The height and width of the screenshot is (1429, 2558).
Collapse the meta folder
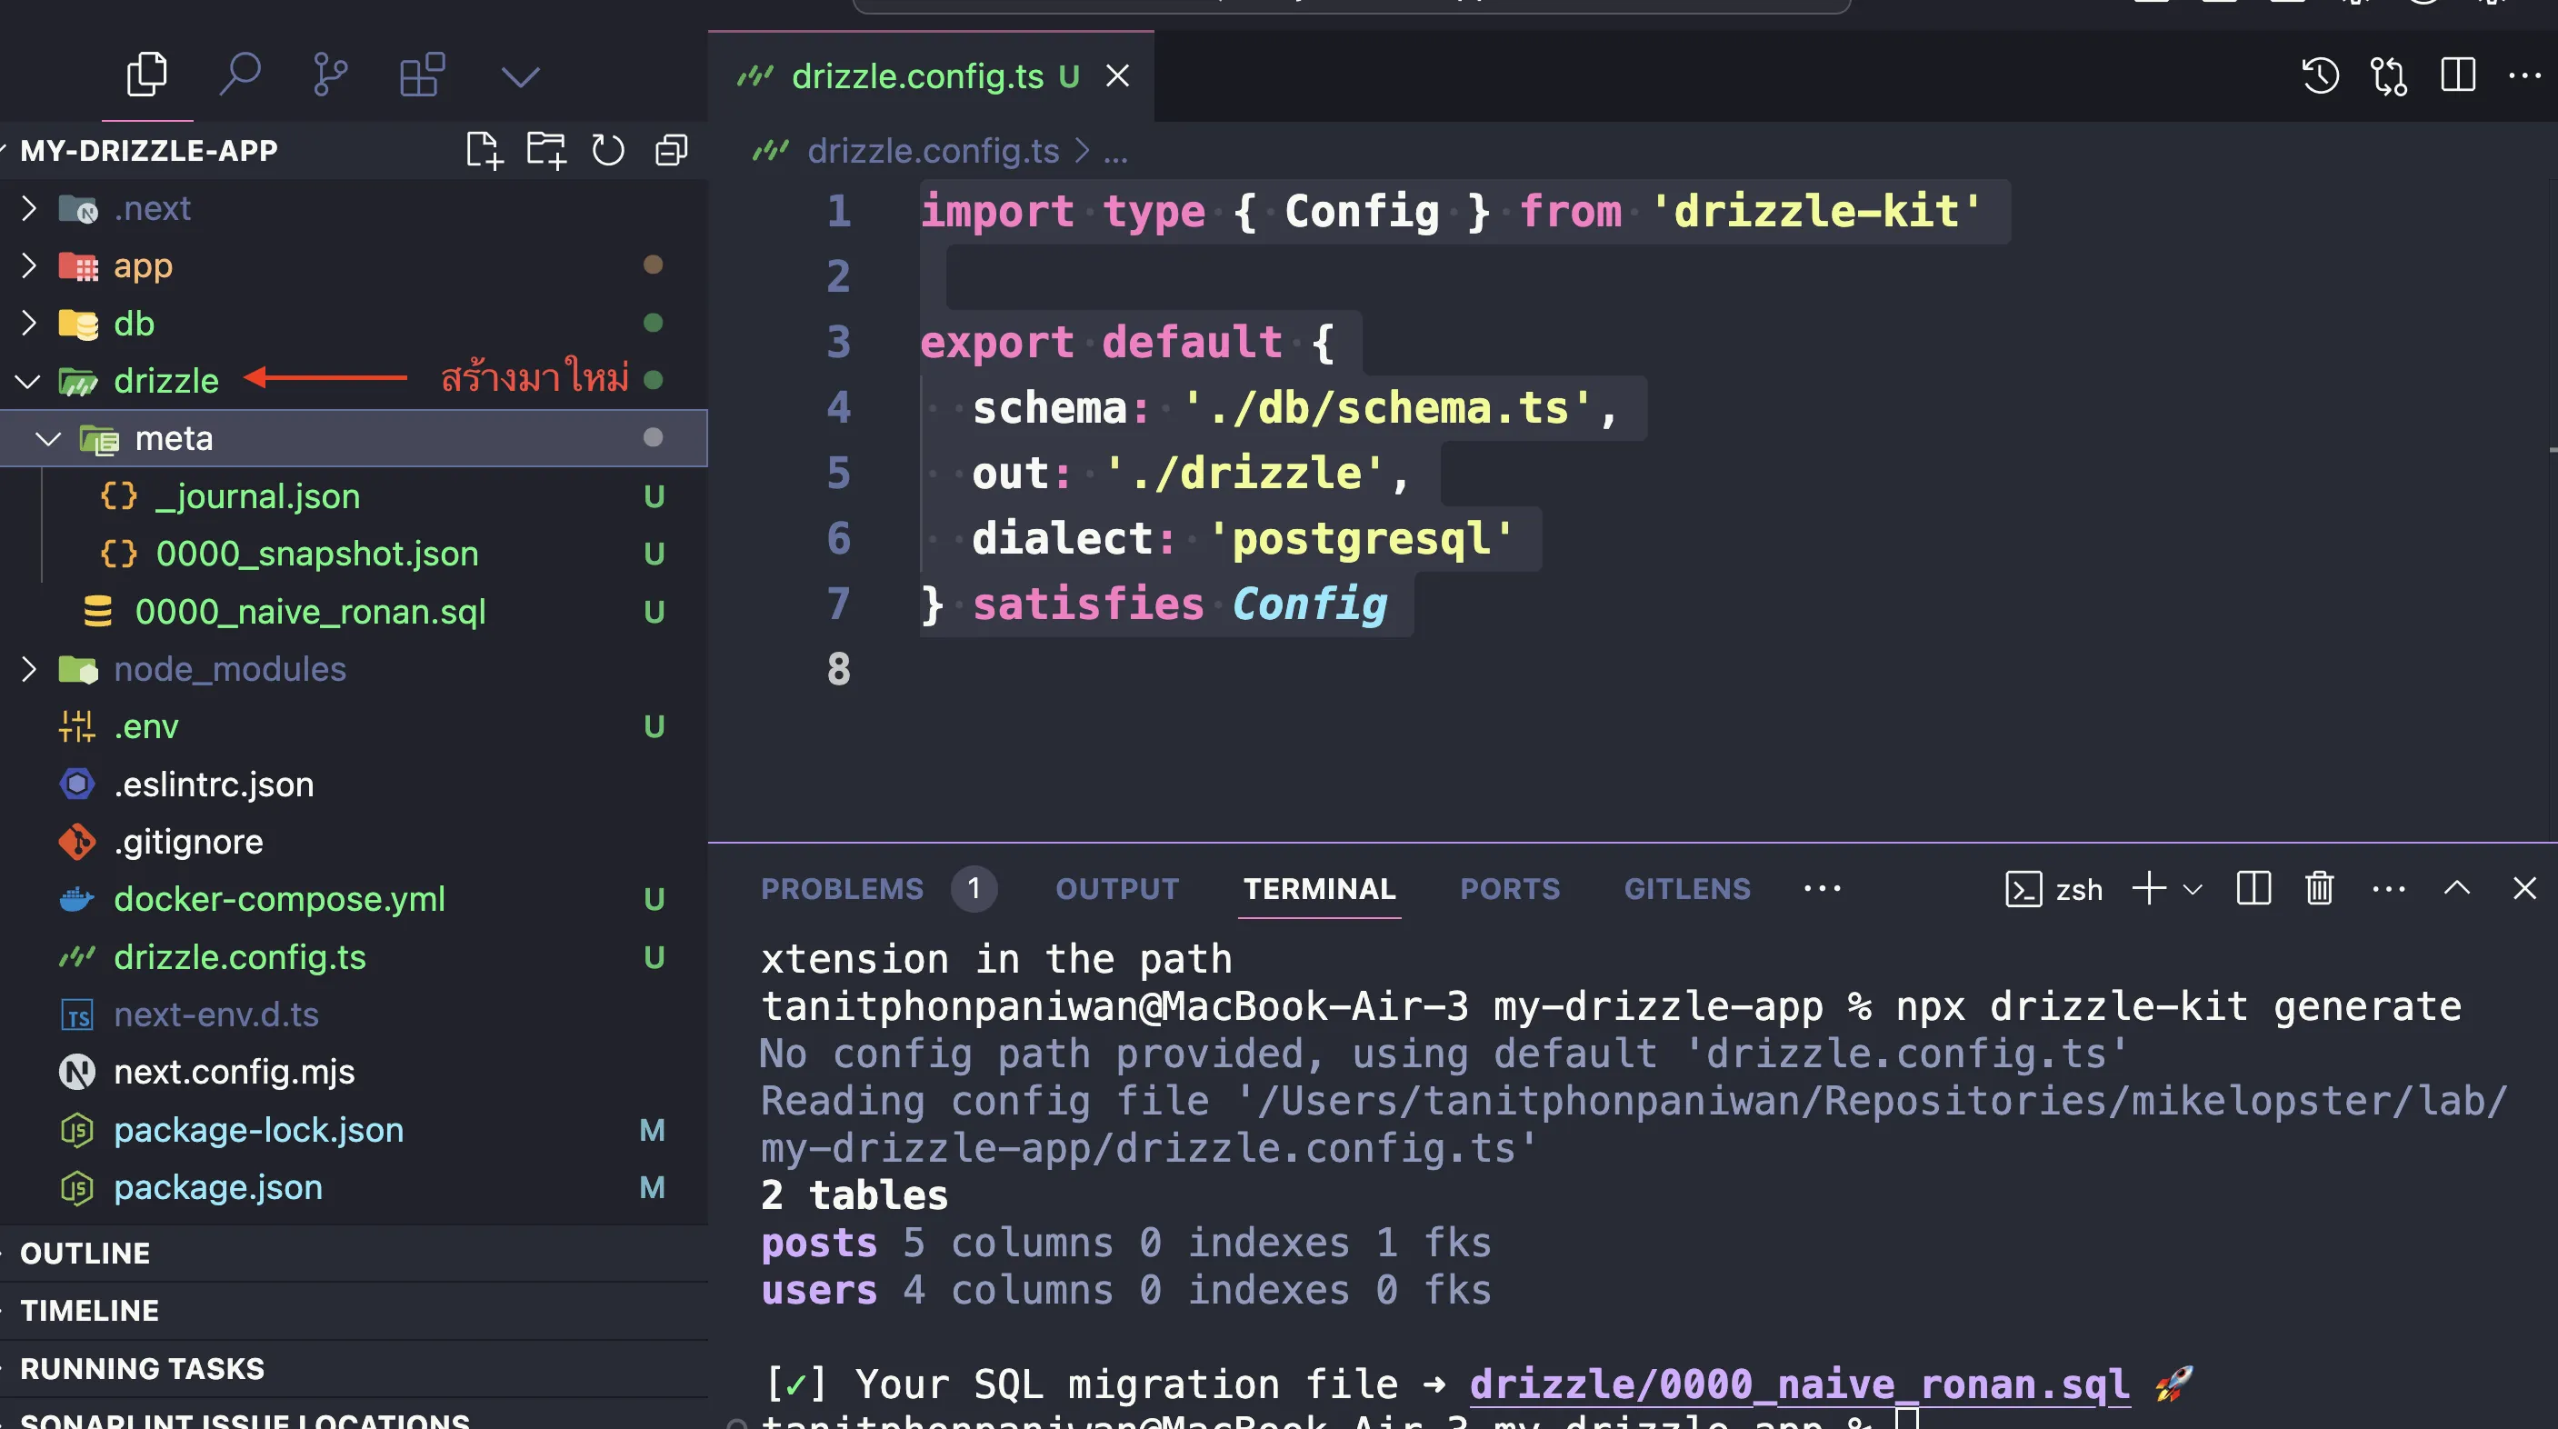[x=354, y=439]
